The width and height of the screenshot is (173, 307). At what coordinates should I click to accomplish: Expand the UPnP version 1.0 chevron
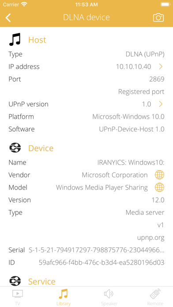(x=161, y=104)
